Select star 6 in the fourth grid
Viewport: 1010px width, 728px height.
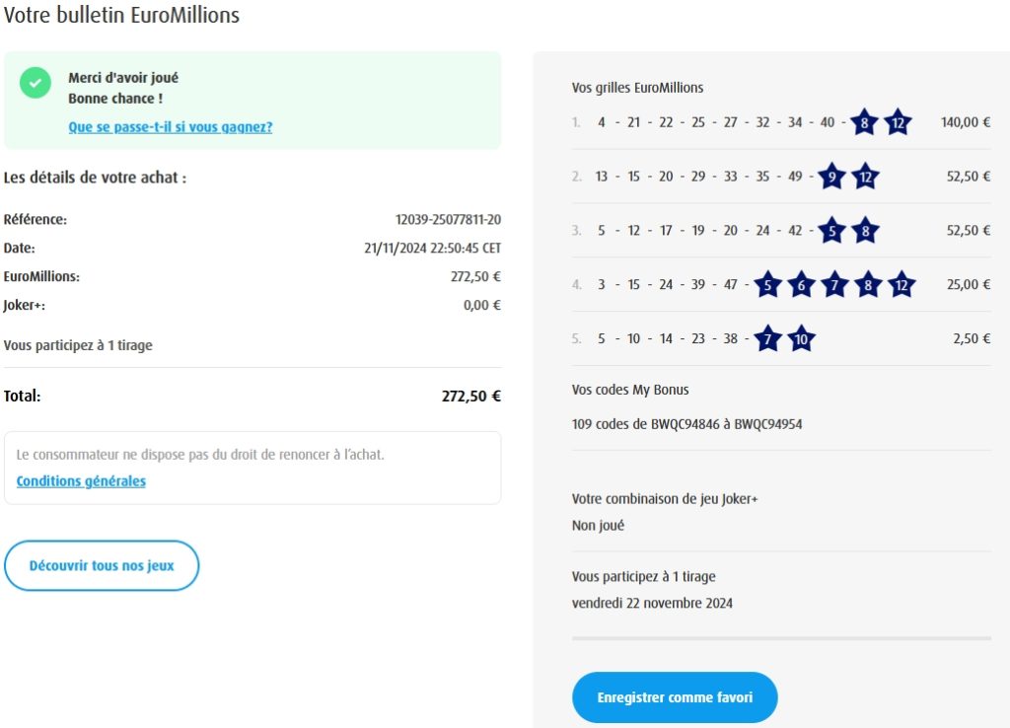coord(801,285)
